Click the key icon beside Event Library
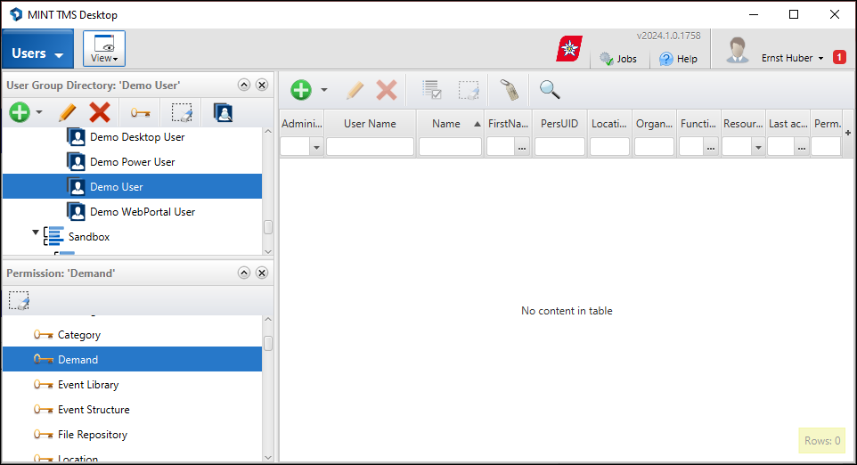The image size is (857, 465). click(x=43, y=384)
